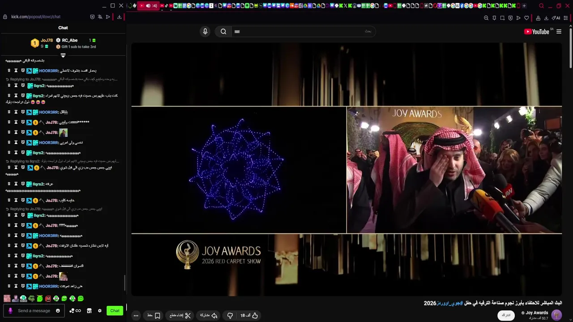The image size is (573, 322).
Task: Click HOOR3RR username in first chat message
Action: coord(49,71)
